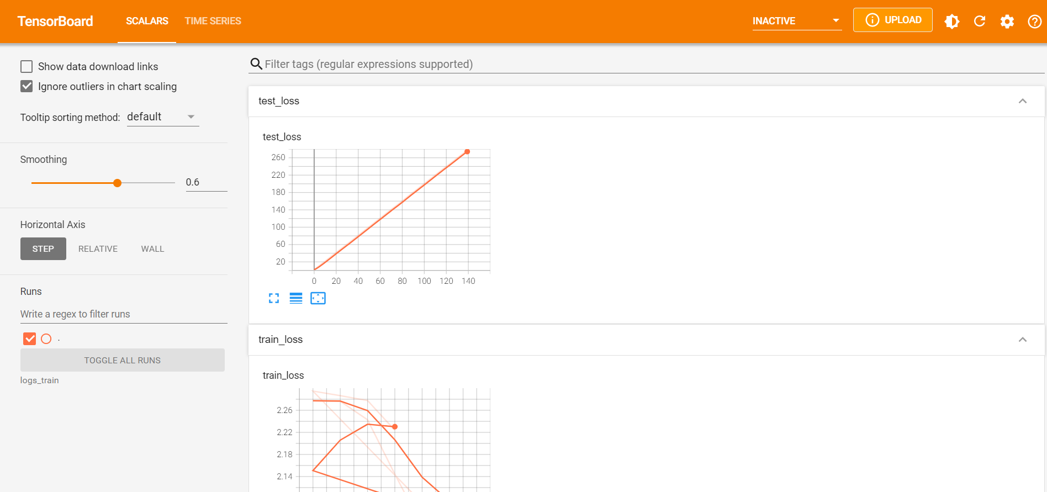Switch to the TIME SERIES tab
Screen dimensions: 1047x492
213,21
